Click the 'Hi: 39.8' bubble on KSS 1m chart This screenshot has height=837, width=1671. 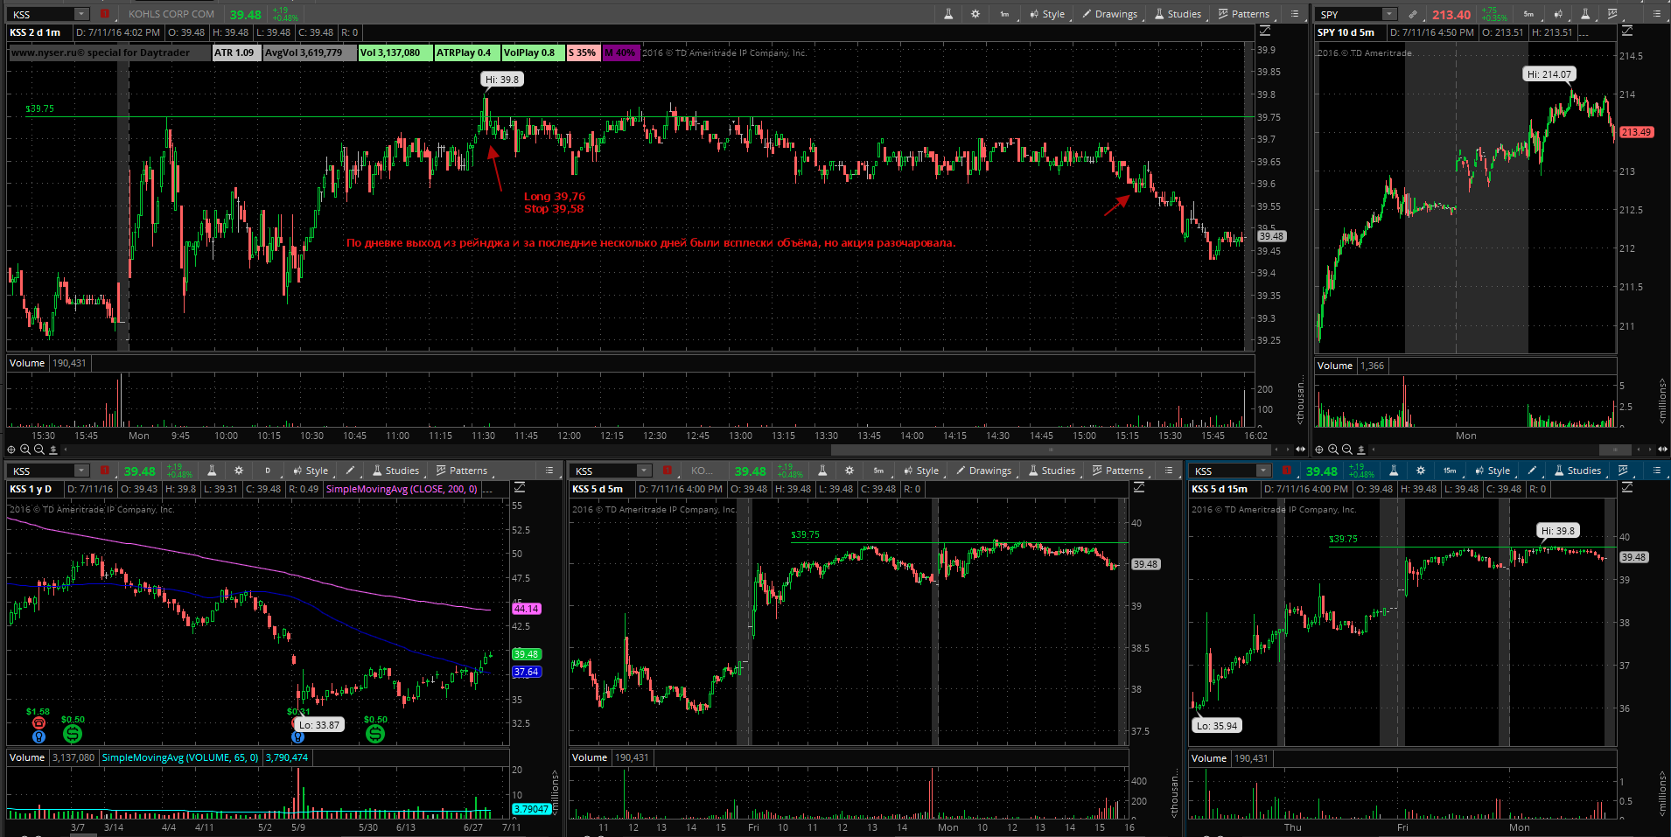click(502, 80)
